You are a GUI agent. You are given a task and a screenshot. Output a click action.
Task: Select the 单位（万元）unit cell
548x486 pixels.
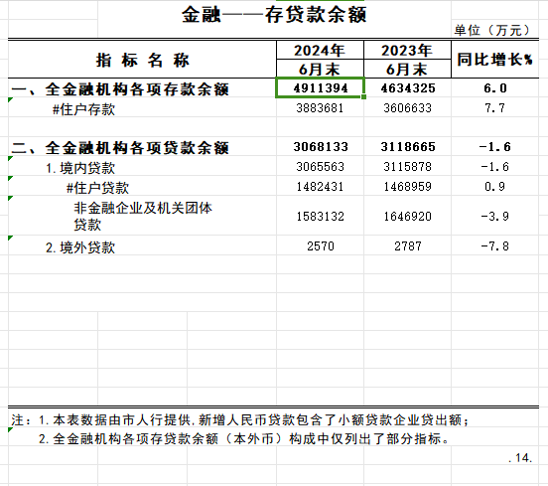pos(492,30)
